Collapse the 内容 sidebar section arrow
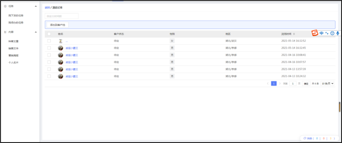This screenshot has height=143, width=342. click(36, 32)
